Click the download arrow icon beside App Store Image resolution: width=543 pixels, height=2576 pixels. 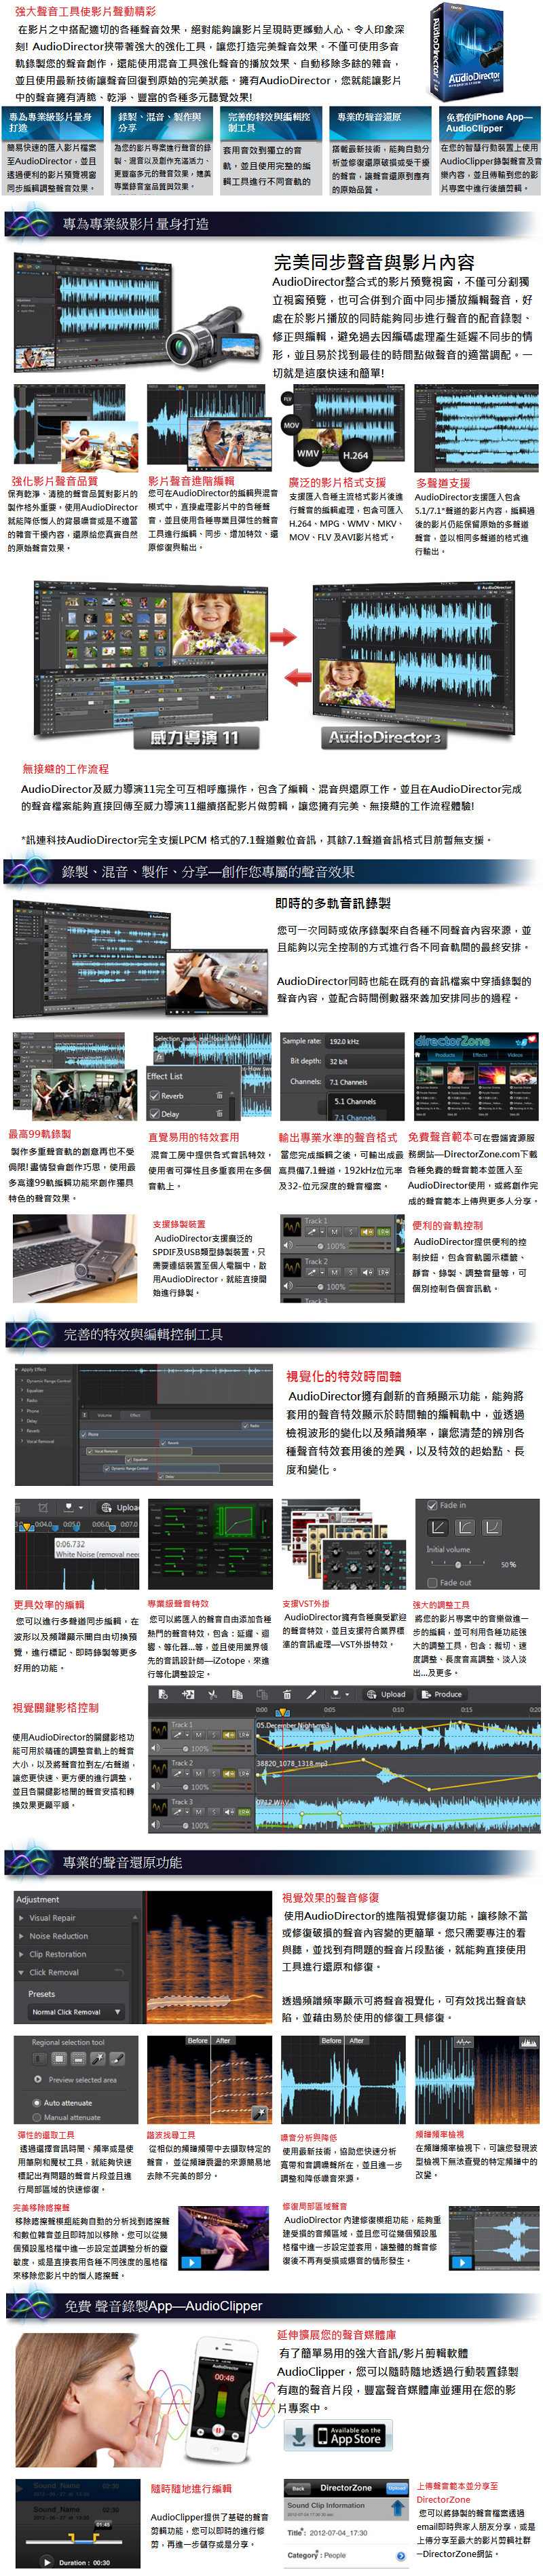pyautogui.click(x=297, y=2437)
